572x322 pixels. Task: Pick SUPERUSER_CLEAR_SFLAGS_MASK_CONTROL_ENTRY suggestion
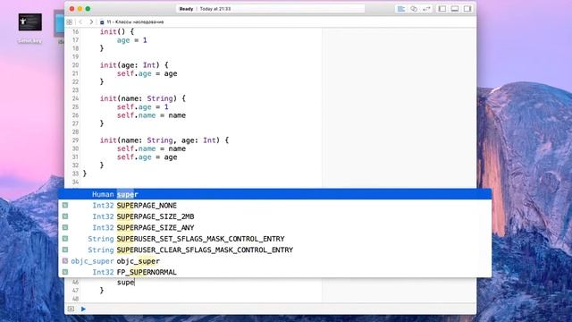pos(275,250)
